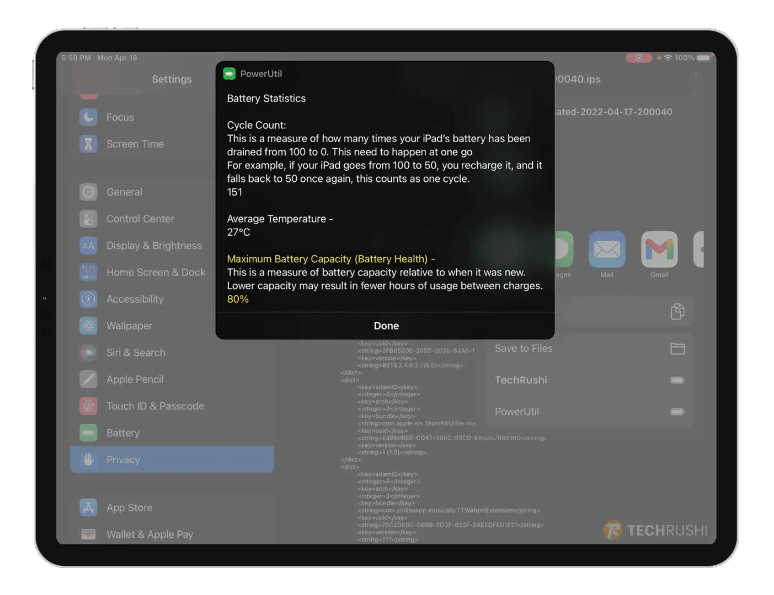This screenshot has height=595, width=774.
Task: Choose Save to Files action
Action: point(590,348)
